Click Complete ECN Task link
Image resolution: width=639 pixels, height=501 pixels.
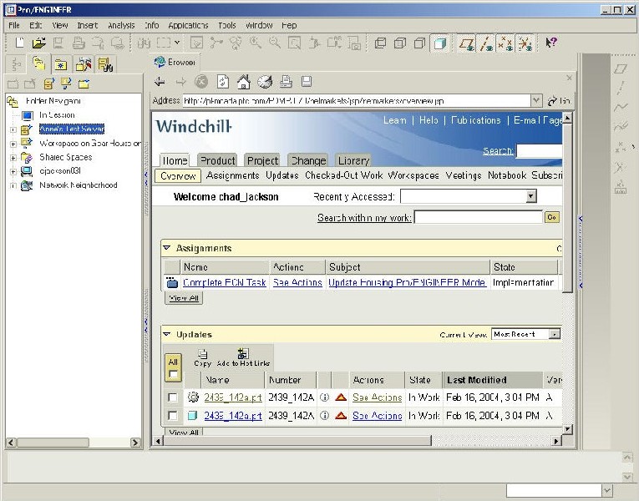225,282
